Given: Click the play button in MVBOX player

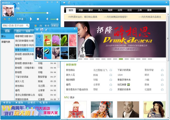Looking at the screenshot, I should (31, 19).
